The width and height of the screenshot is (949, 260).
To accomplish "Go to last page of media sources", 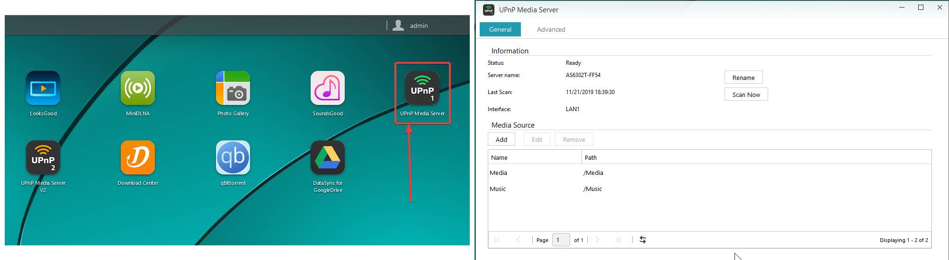I will (618, 240).
